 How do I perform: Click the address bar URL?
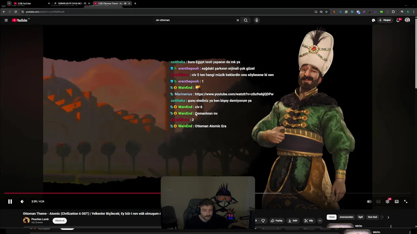45,12
